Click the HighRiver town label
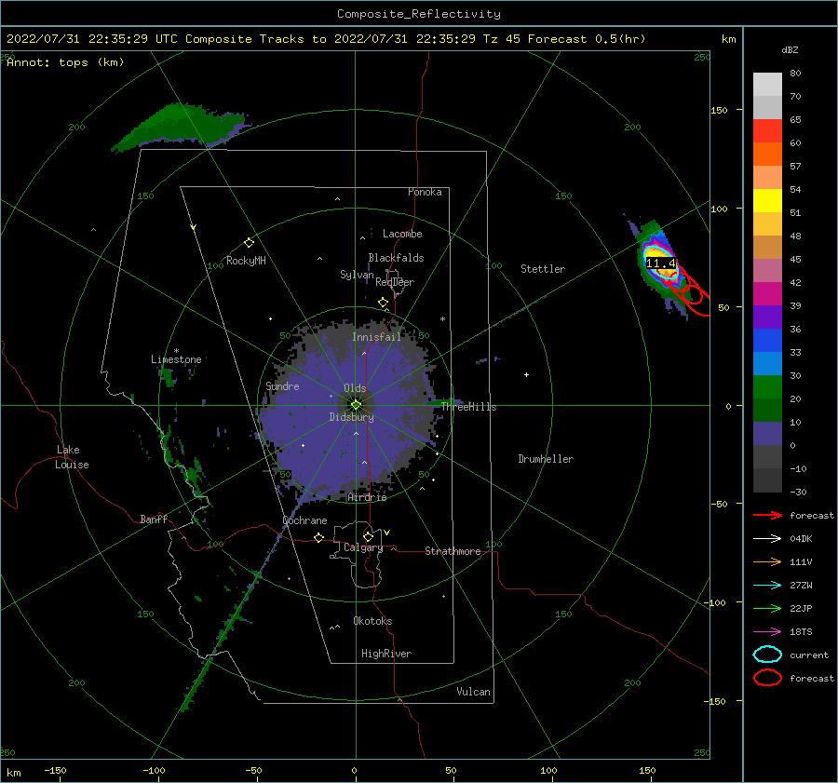The width and height of the screenshot is (838, 783). (386, 654)
